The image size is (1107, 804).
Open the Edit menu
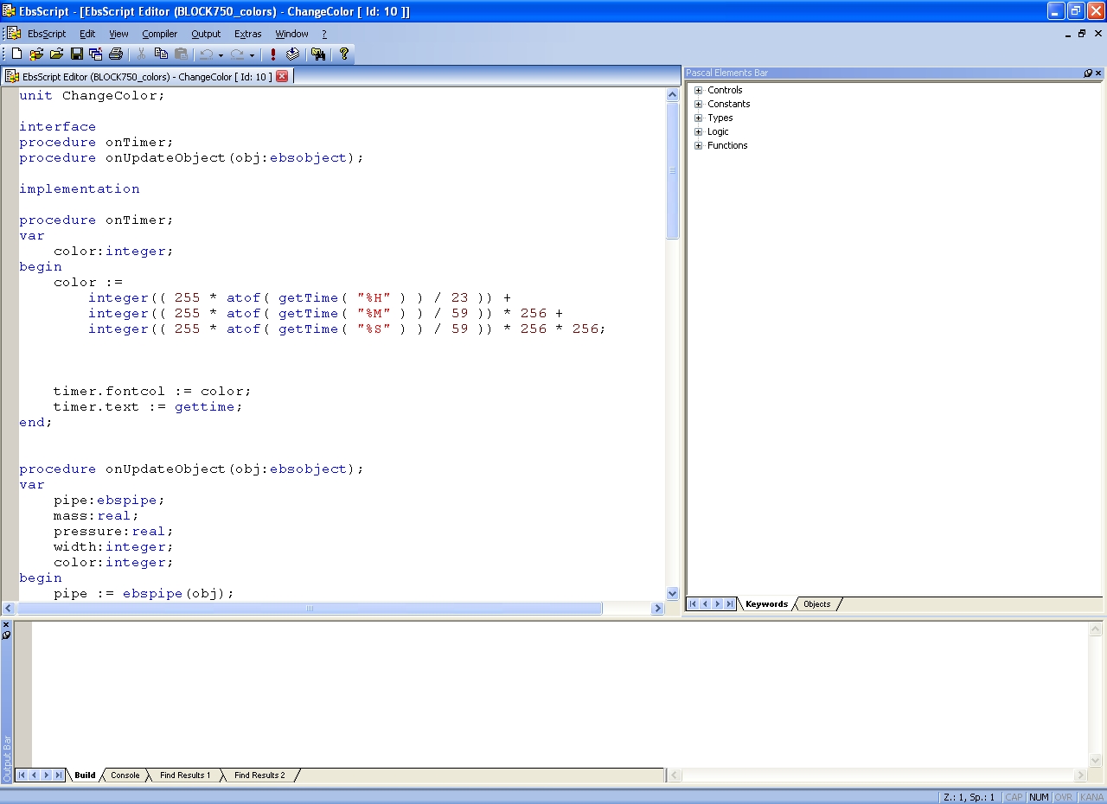coord(87,34)
